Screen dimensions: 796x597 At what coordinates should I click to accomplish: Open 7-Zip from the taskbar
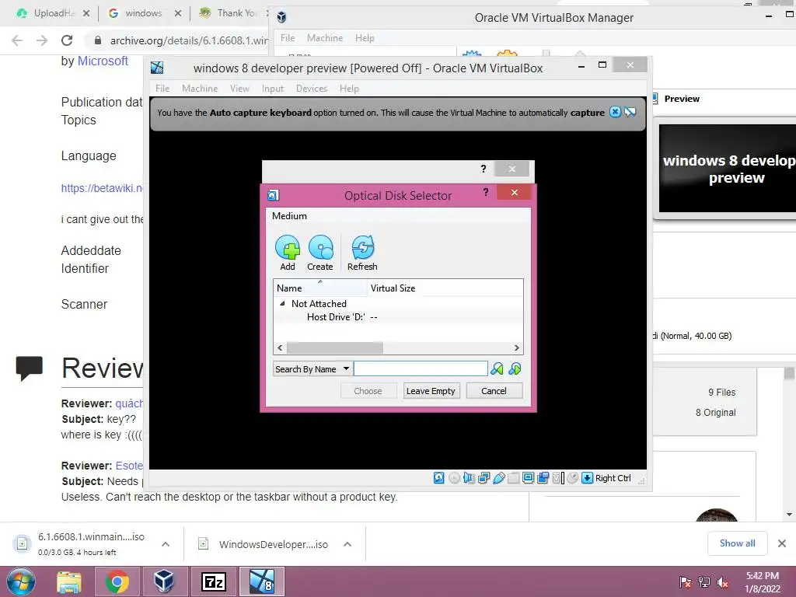(x=213, y=581)
